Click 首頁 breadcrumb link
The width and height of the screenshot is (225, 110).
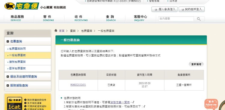pyautogui.click(x=62, y=31)
